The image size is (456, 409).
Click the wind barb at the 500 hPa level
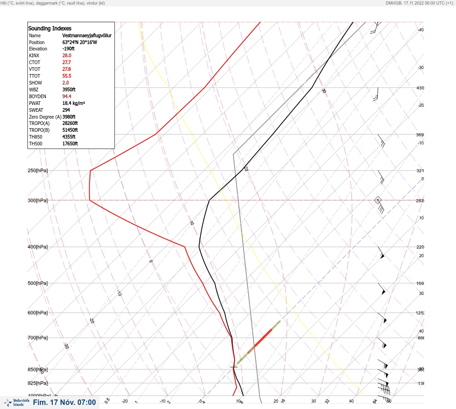click(x=381, y=289)
